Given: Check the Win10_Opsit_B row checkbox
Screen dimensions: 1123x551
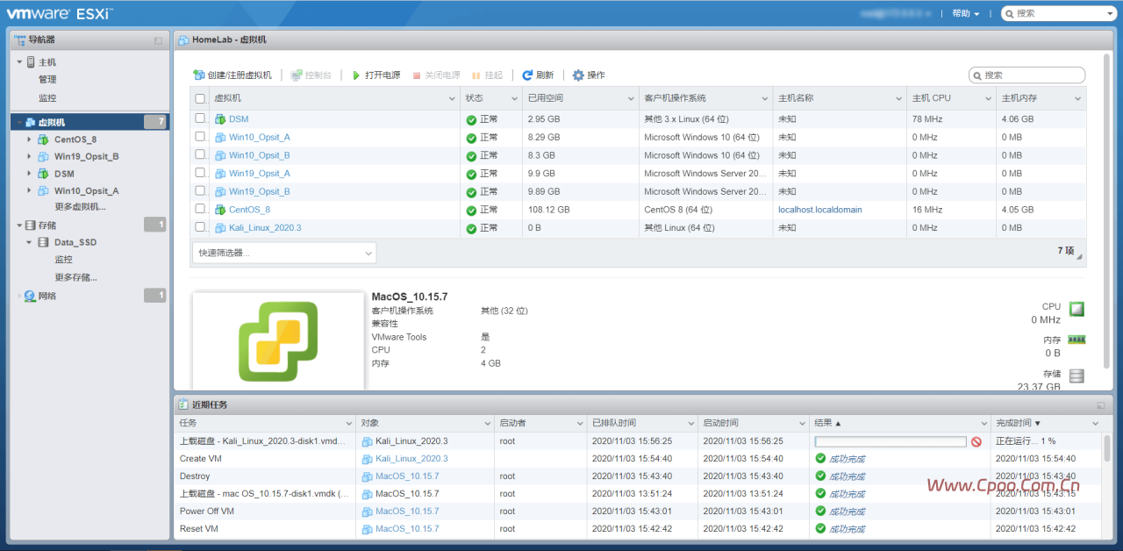Looking at the screenshot, I should pyautogui.click(x=200, y=154).
